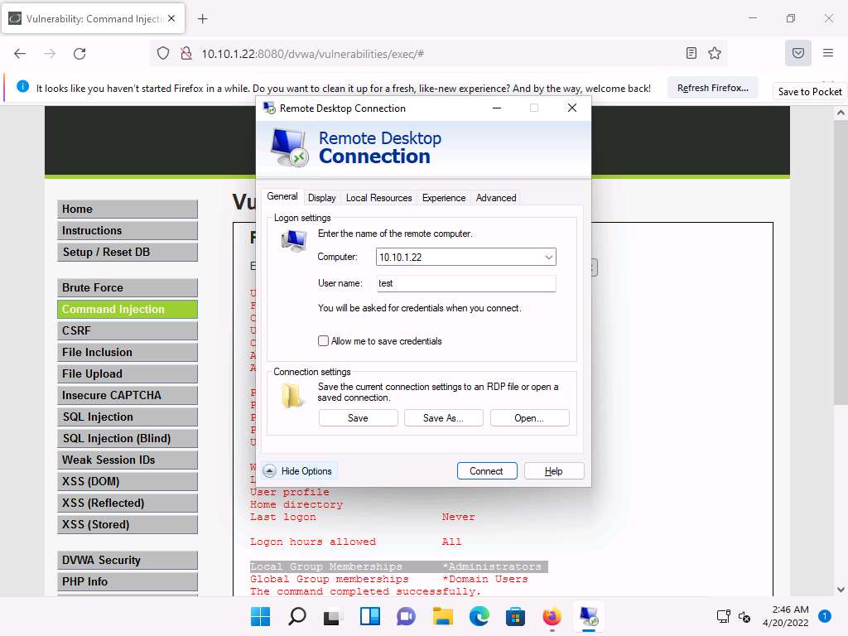This screenshot has width=848, height=636.
Task: Open File Explorer from taskbar
Action: [x=443, y=617]
